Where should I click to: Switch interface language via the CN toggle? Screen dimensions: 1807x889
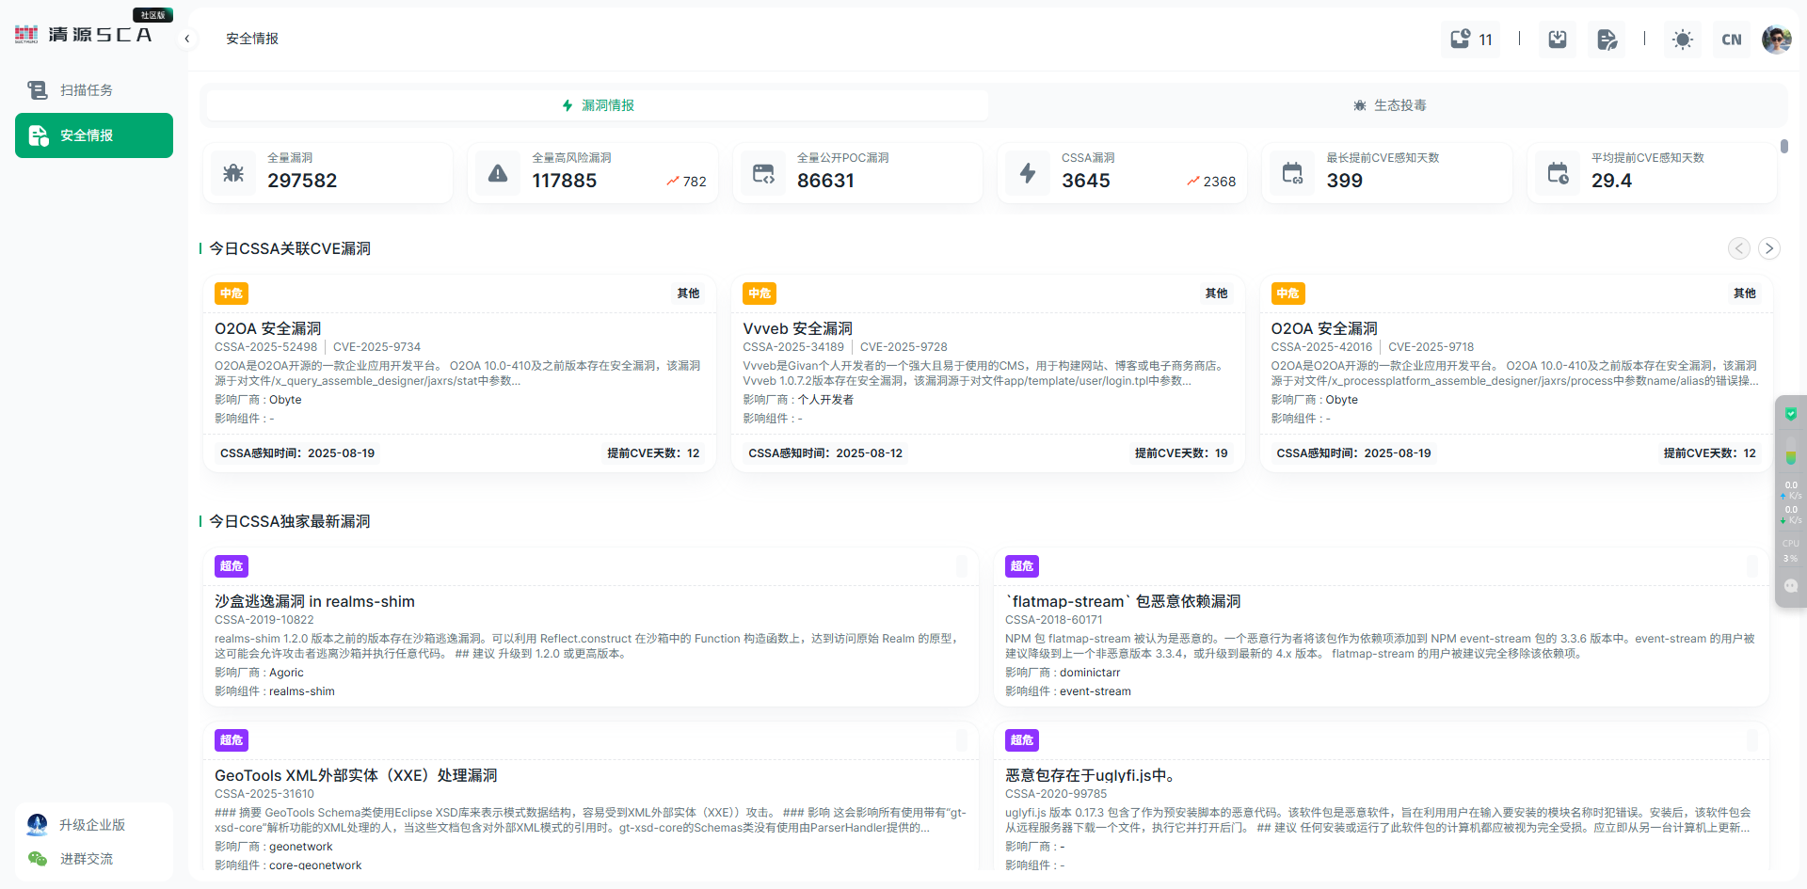[x=1731, y=39]
